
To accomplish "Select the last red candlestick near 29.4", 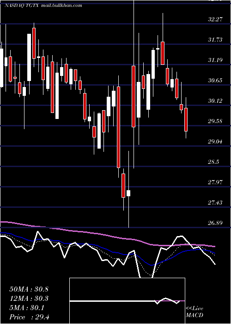I will pos(186,119).
